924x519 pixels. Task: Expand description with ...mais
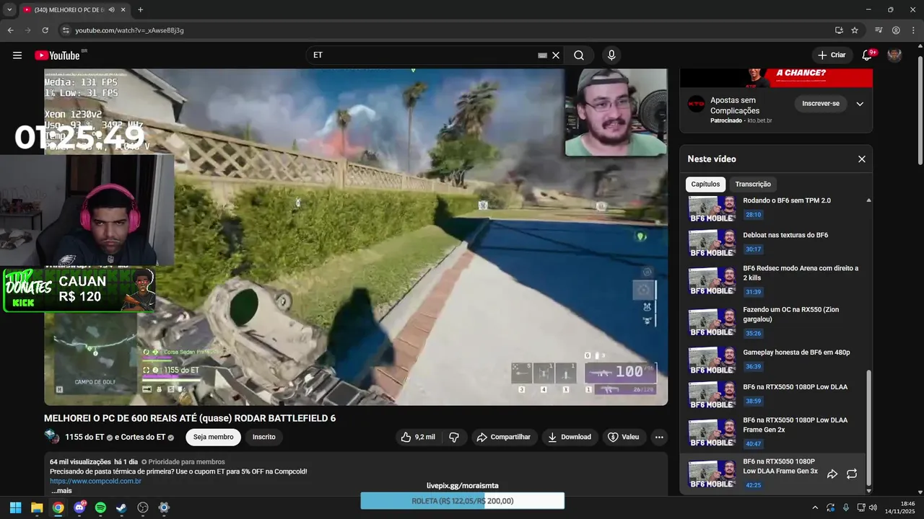click(x=61, y=491)
